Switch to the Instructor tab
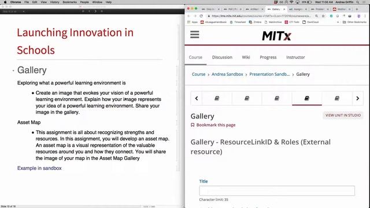This screenshot has width=370, height=208. (295, 57)
